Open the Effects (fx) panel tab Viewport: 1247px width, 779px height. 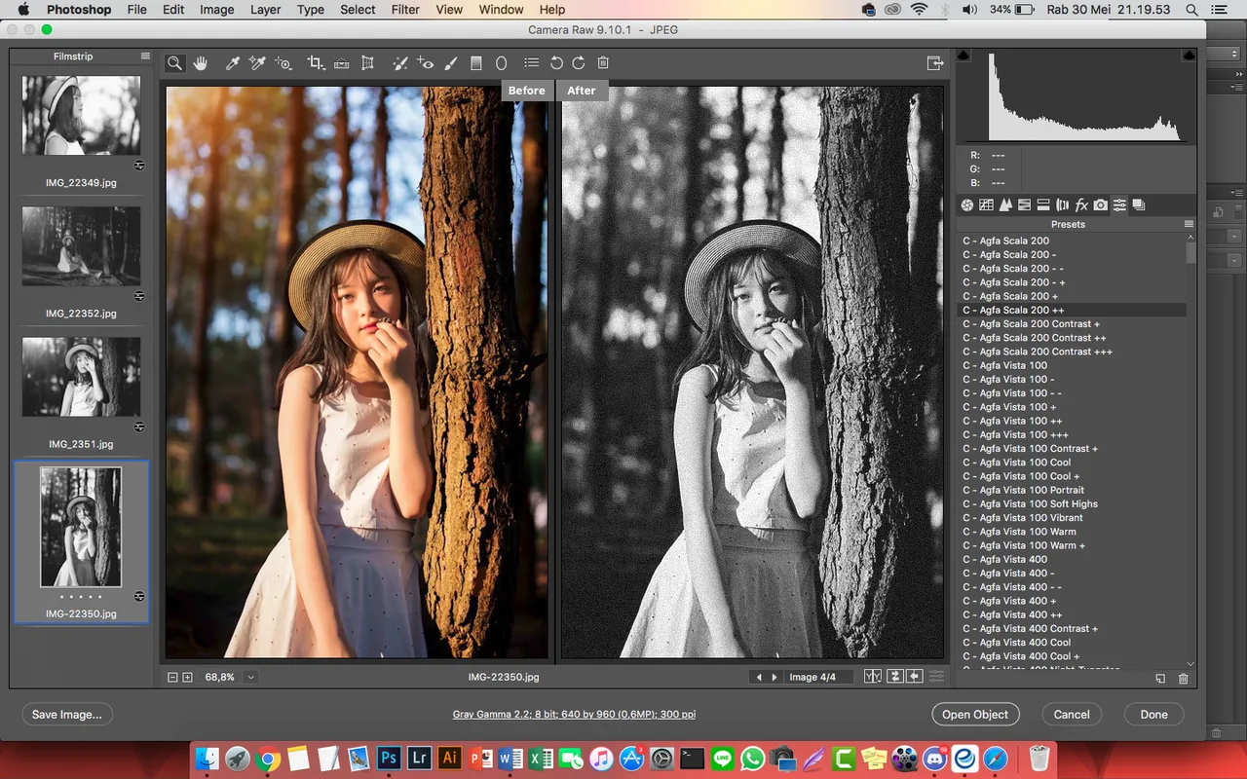click(1081, 205)
